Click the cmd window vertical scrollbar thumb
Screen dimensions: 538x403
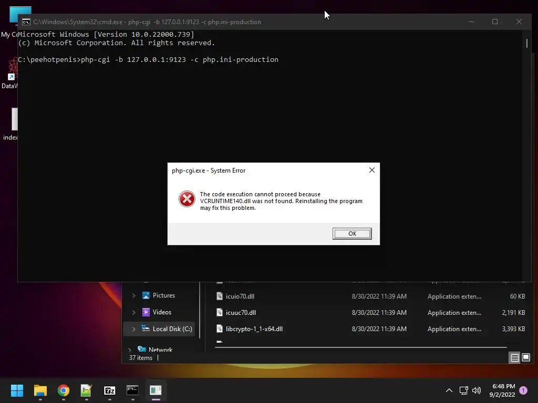(x=526, y=43)
